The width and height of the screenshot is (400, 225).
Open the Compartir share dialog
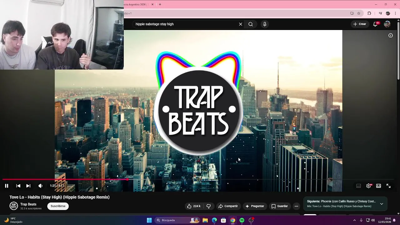(228, 206)
